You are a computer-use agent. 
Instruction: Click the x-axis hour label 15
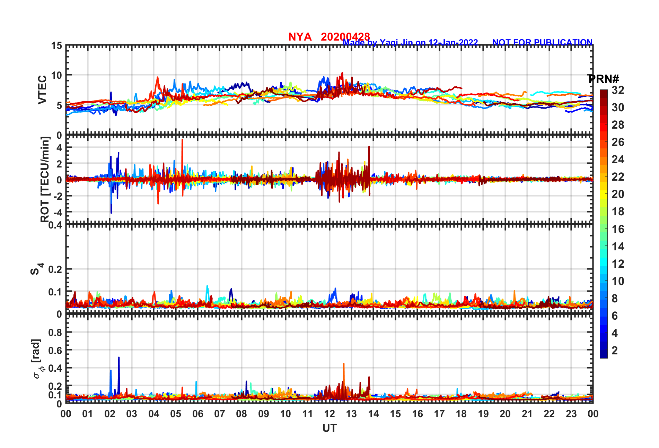[395, 414]
